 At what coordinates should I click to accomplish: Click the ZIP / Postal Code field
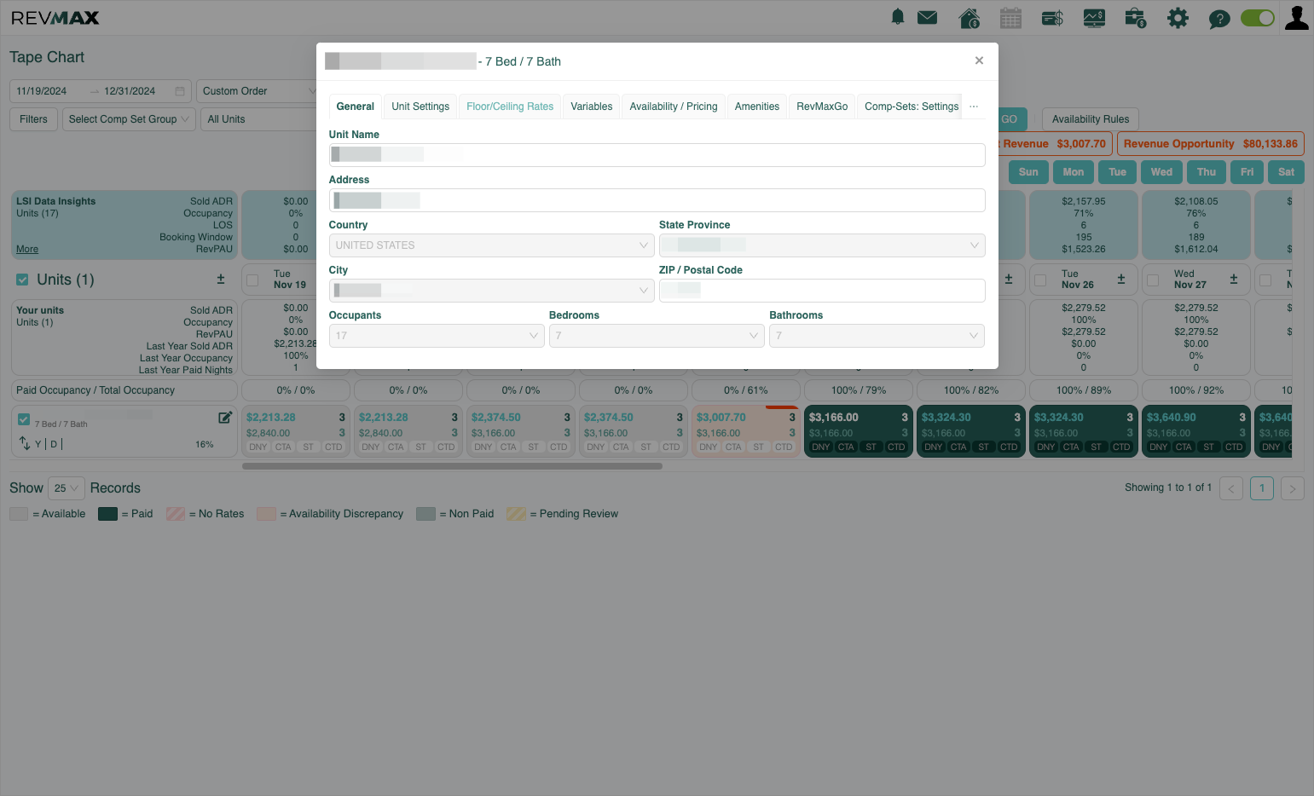tap(822, 291)
